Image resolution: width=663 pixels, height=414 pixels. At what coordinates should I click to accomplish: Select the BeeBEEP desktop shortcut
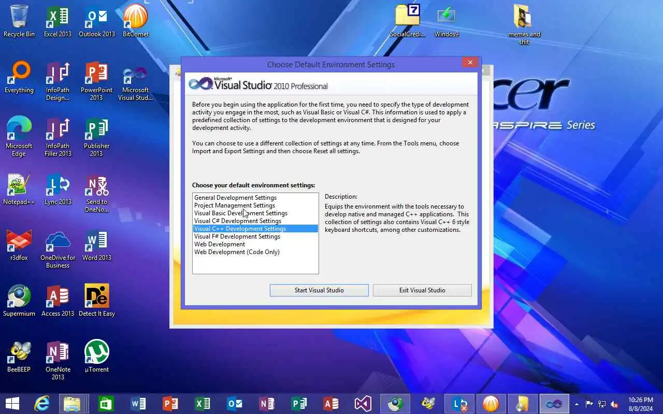tap(19, 356)
